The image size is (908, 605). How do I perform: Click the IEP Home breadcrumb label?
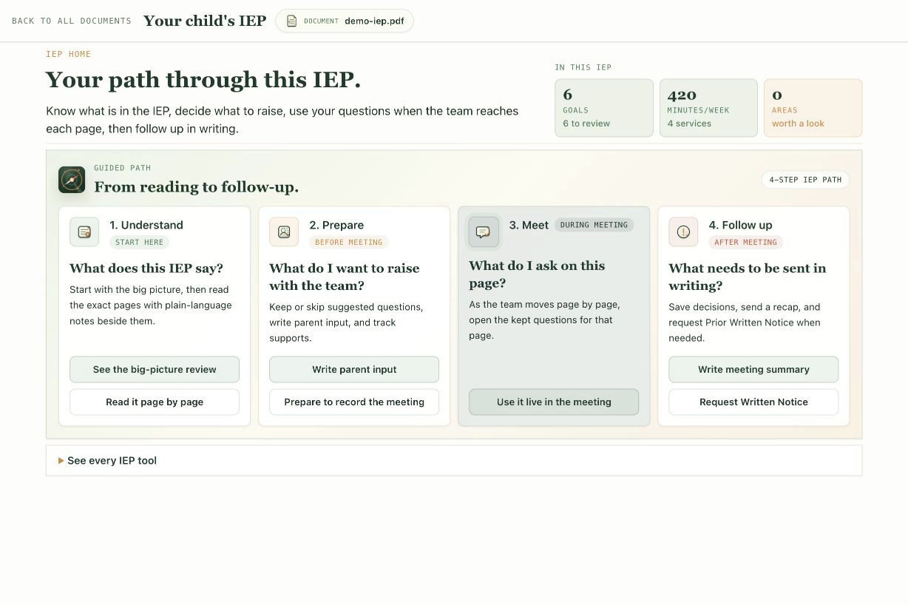click(x=69, y=54)
